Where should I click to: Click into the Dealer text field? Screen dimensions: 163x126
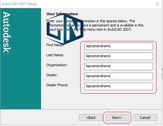coord(119,76)
